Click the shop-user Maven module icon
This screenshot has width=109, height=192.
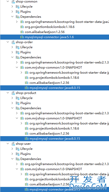(x=13, y=144)
